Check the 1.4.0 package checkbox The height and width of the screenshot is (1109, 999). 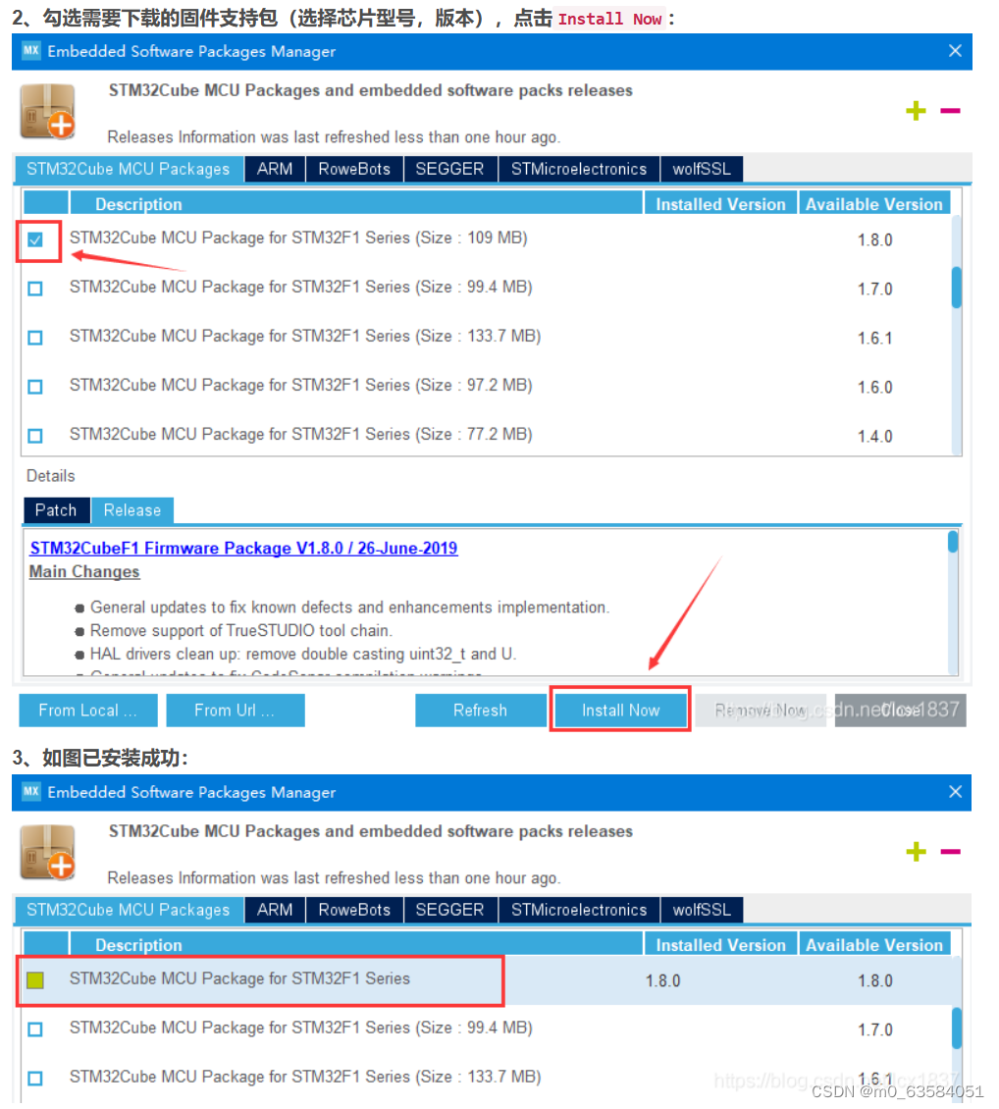[x=35, y=436]
